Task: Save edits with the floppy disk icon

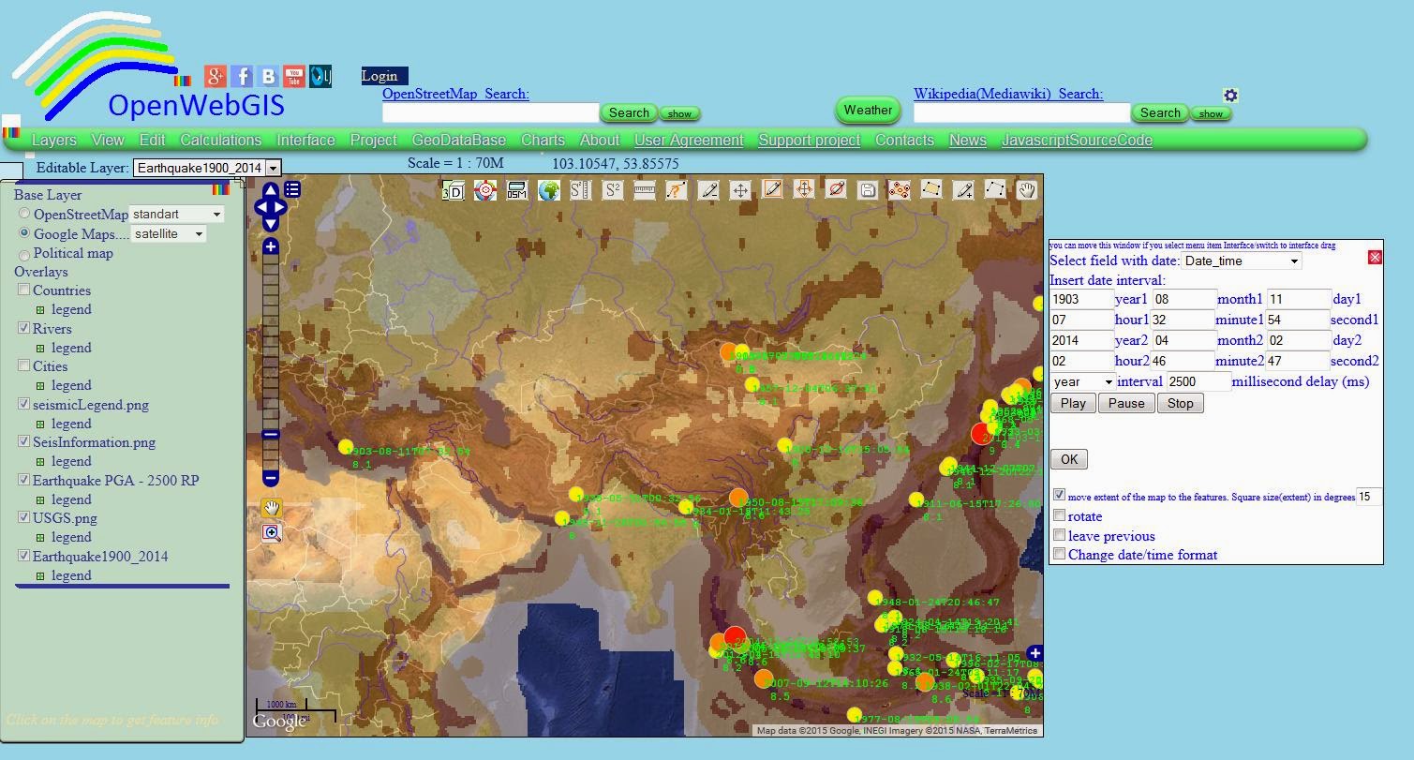Action: [868, 191]
